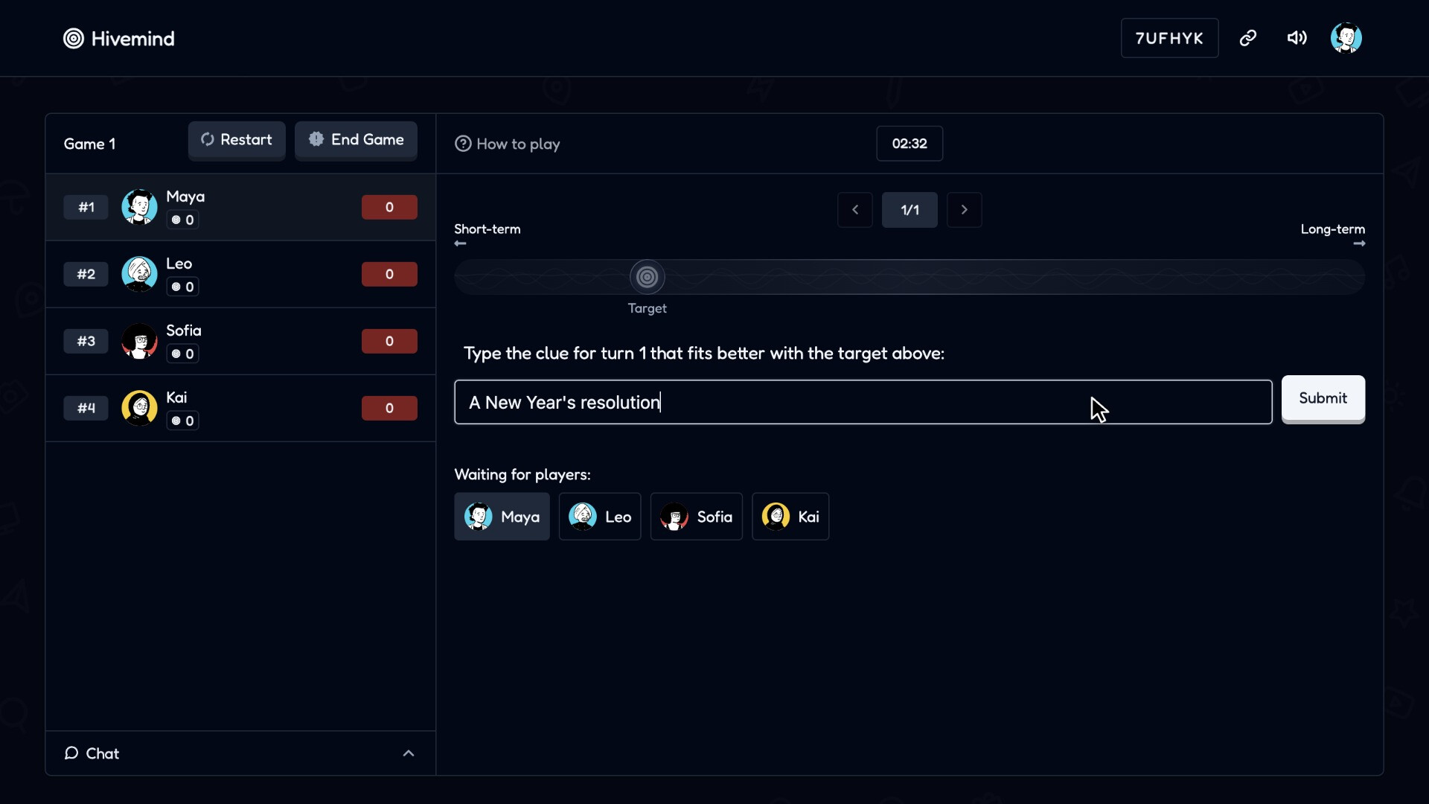
Task: Open the Chat speech bubble icon
Action: pyautogui.click(x=71, y=753)
